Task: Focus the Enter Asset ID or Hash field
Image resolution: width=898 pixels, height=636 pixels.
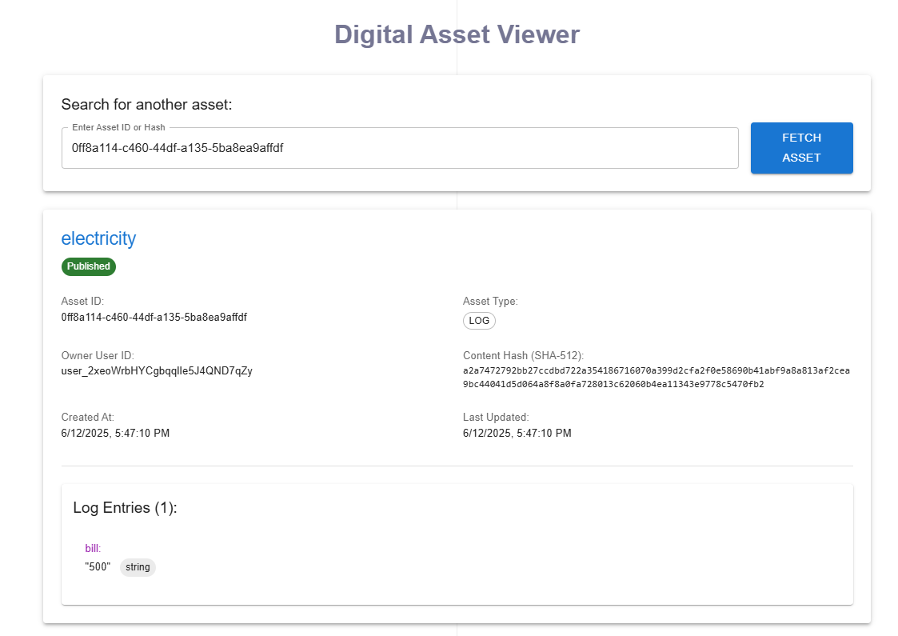Action: pos(400,148)
